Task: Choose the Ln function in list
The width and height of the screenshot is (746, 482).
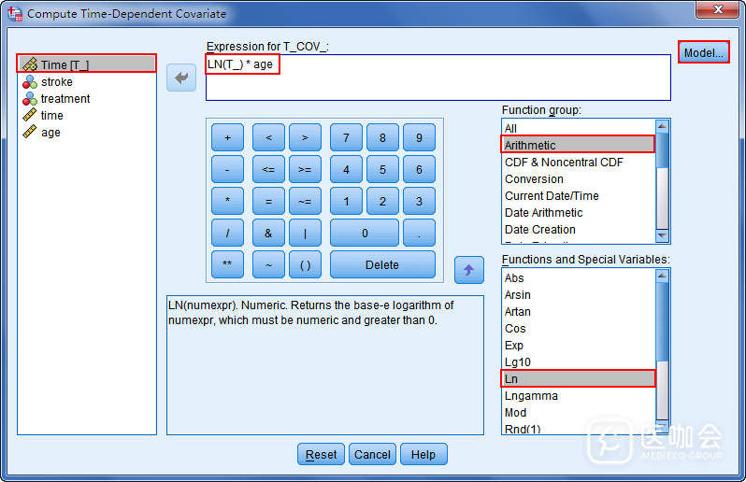Action: [578, 379]
